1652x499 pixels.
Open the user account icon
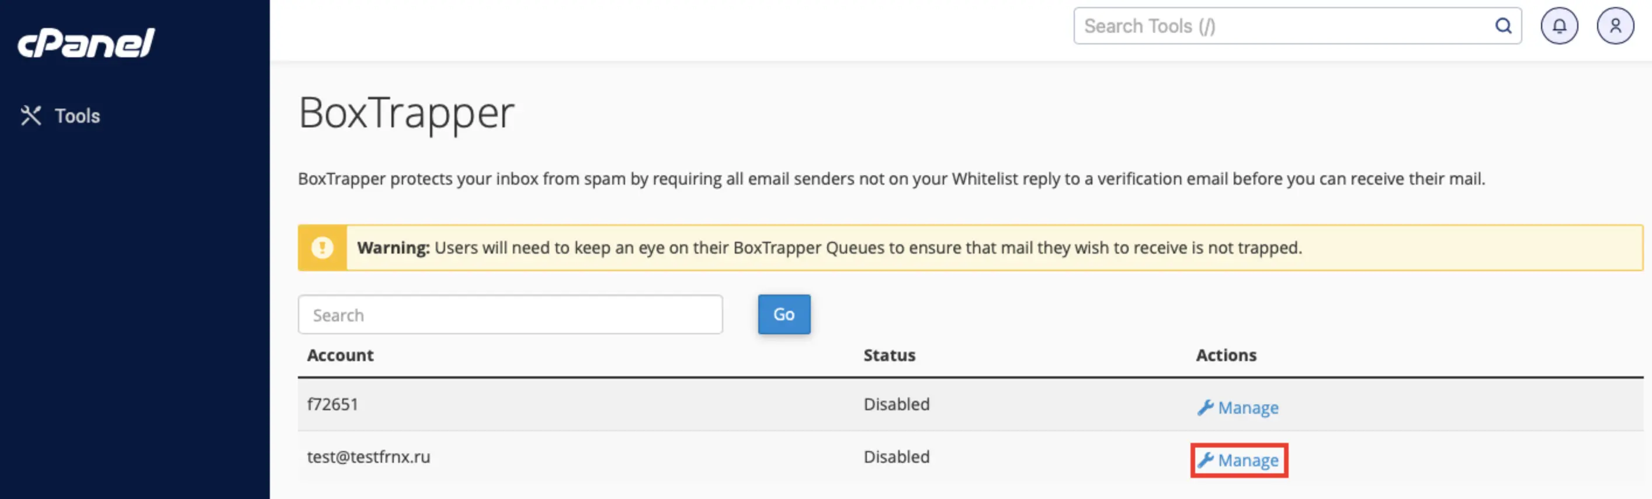1615,26
